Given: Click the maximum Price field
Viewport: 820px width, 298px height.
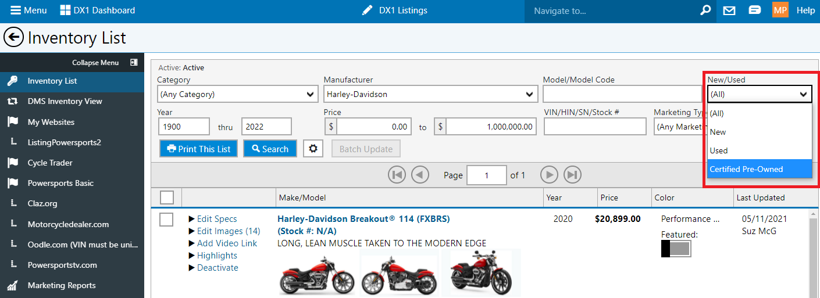Looking at the screenshot, I should pos(491,127).
